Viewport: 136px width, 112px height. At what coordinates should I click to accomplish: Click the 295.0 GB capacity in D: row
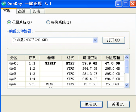click(113, 69)
